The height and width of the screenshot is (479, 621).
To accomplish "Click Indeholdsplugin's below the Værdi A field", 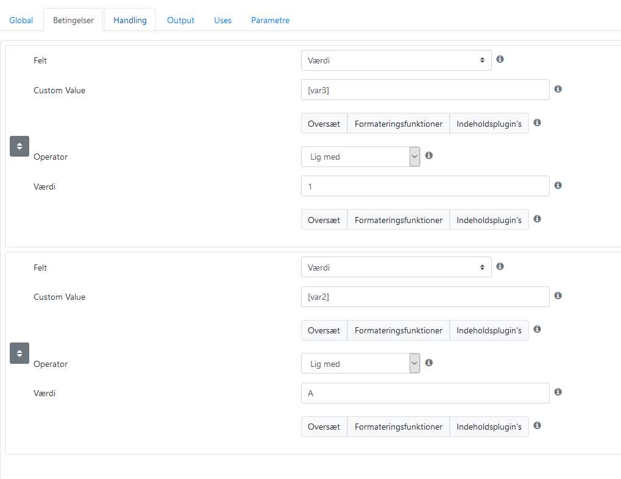I will tap(489, 427).
